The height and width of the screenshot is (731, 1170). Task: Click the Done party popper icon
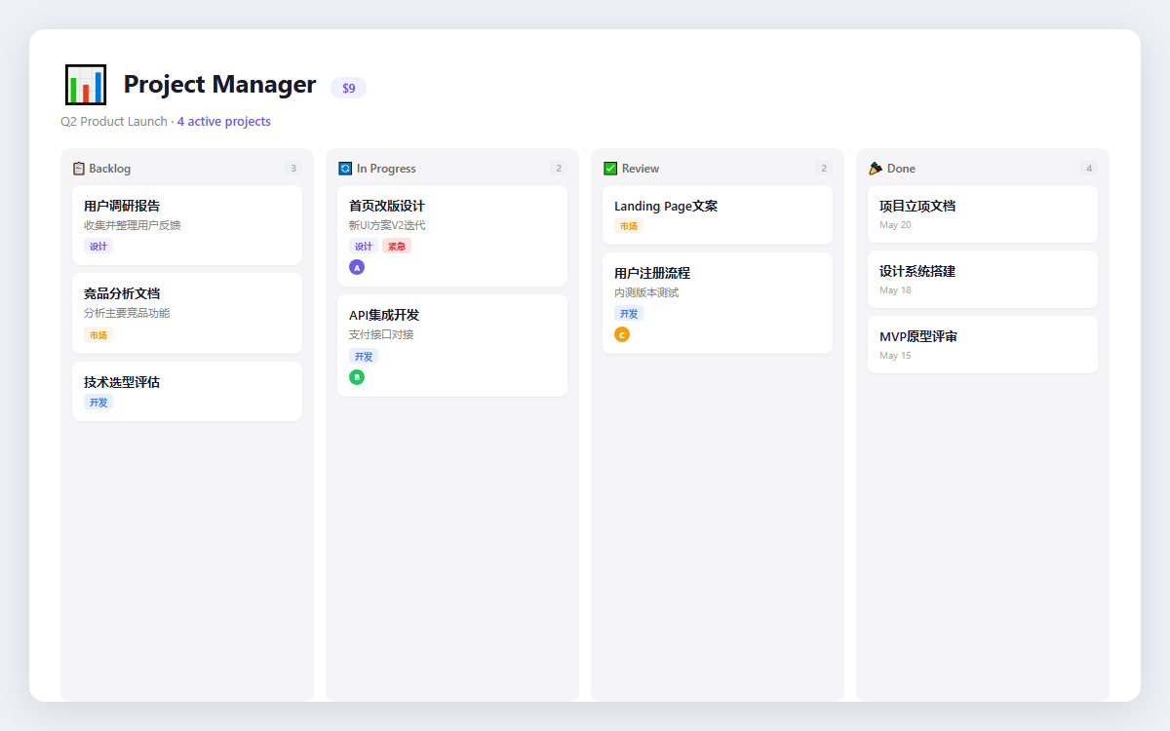coord(876,169)
